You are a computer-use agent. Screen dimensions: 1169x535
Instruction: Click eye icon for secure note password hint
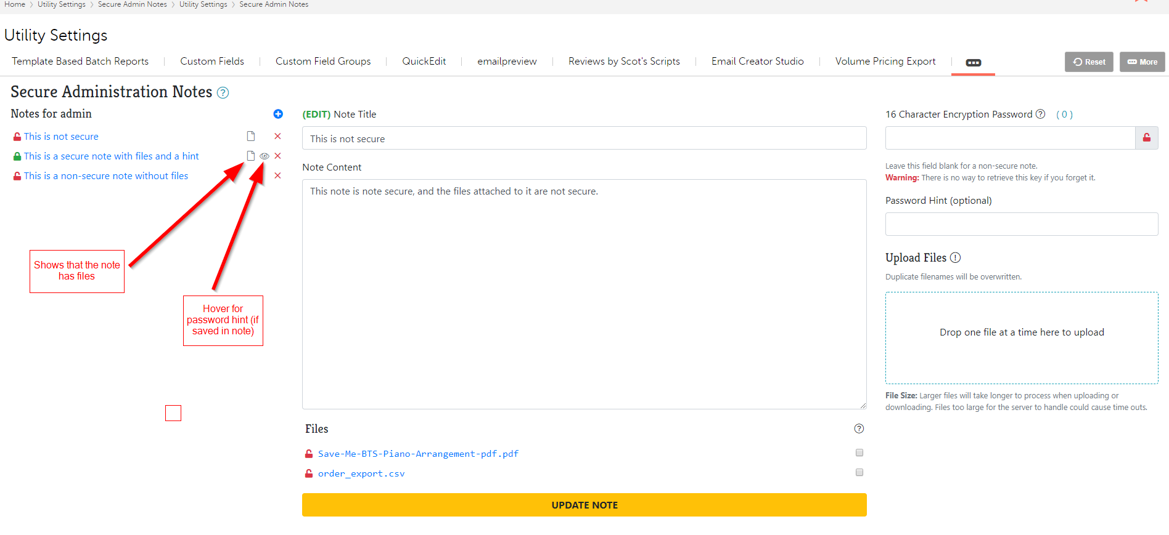(x=264, y=156)
